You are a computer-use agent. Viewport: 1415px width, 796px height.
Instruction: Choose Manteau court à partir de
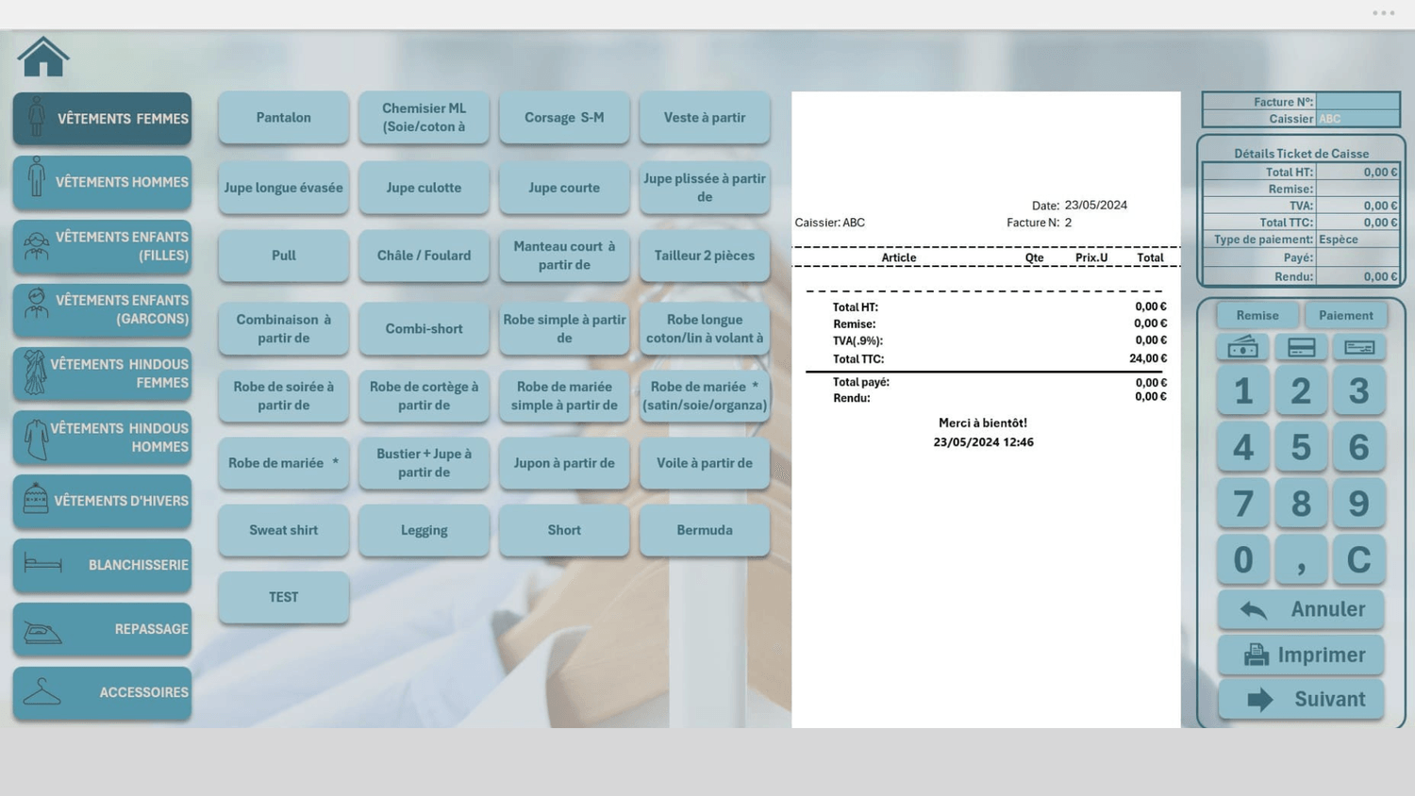[x=564, y=256]
